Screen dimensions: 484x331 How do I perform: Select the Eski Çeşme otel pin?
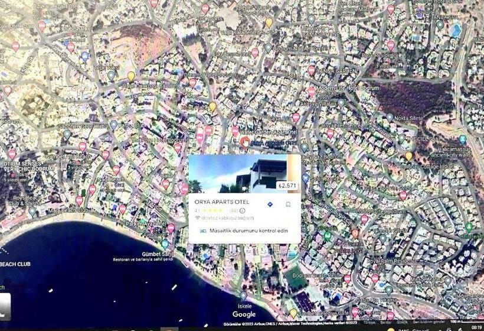[254, 53]
